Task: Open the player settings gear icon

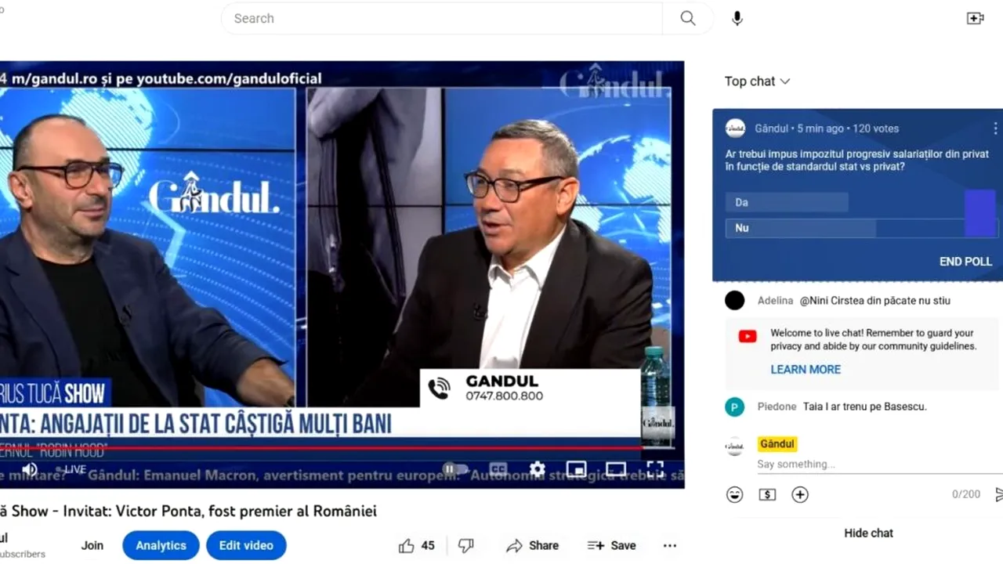Action: point(537,468)
